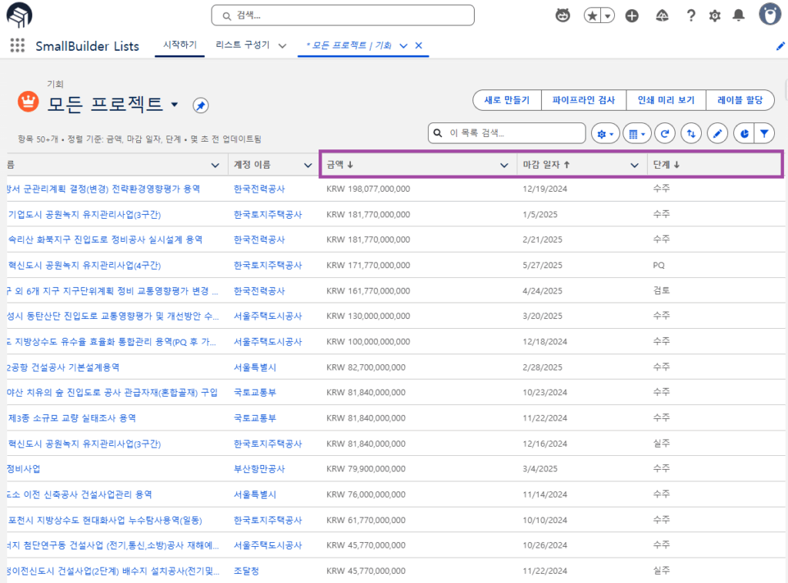Screen dimensions: 788x583
Task: Open the 모든 프로젝트 list view picker arrow
Action: [x=175, y=105]
